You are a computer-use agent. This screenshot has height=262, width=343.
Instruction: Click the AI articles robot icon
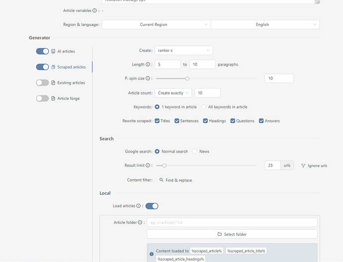point(53,51)
